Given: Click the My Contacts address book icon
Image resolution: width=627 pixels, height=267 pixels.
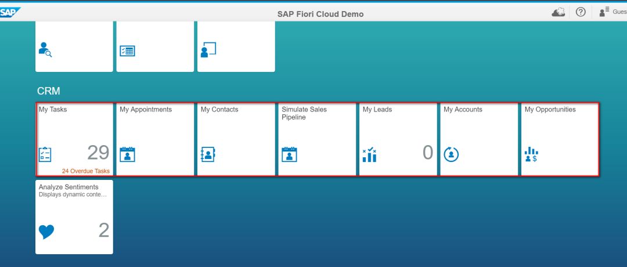Looking at the screenshot, I should (x=208, y=154).
